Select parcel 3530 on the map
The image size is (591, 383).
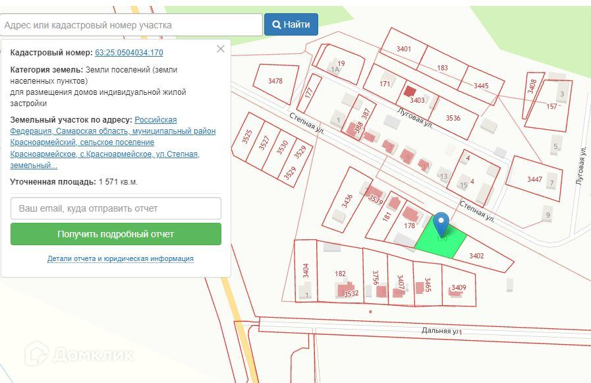(x=282, y=148)
